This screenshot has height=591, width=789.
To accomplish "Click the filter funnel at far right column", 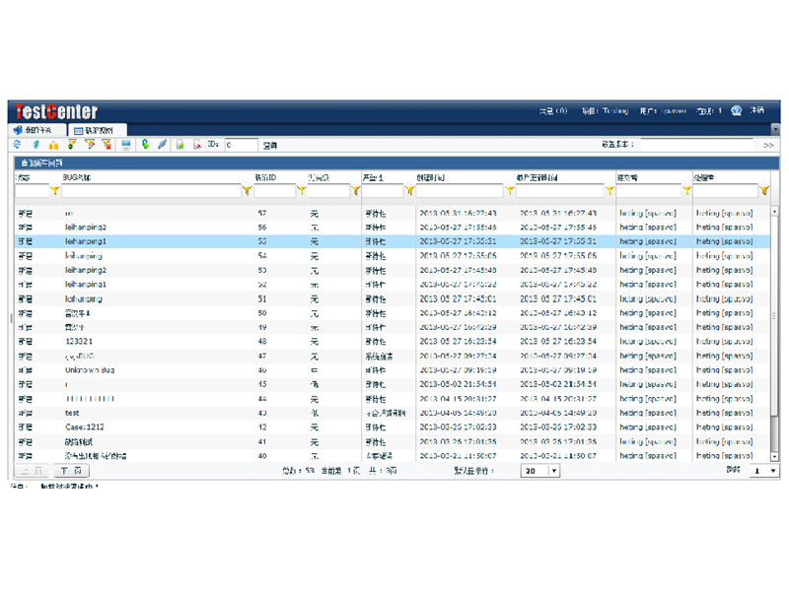I will pyautogui.click(x=763, y=191).
